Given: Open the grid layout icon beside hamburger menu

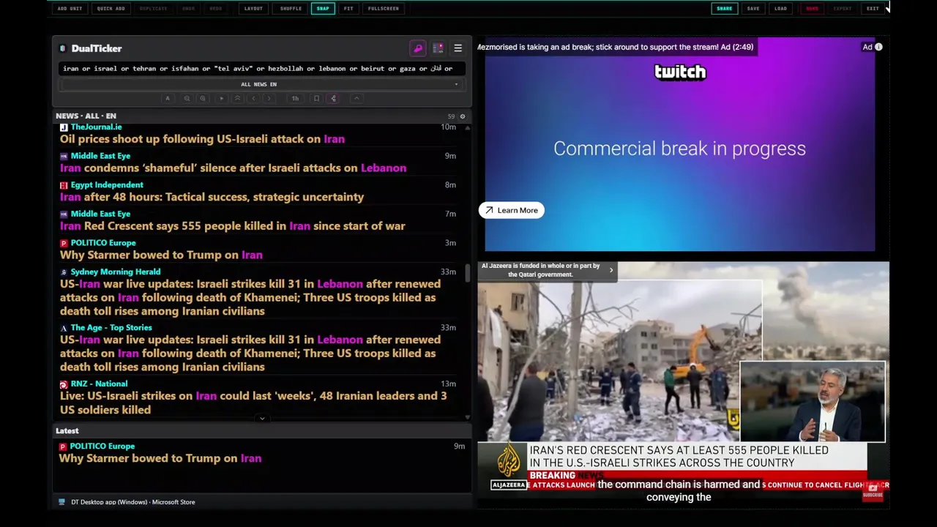Looking at the screenshot, I should pyautogui.click(x=438, y=48).
